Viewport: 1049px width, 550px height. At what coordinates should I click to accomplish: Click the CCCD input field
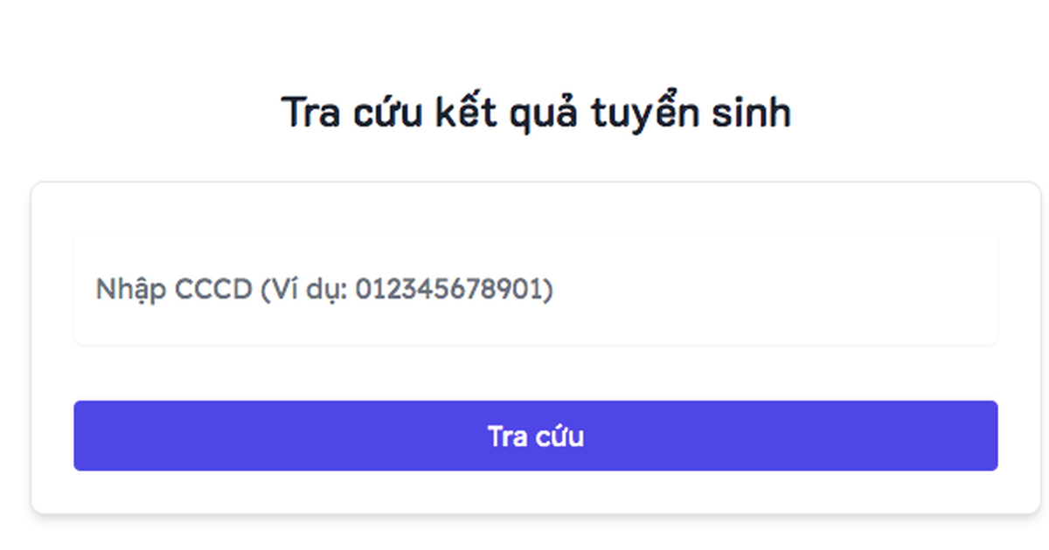click(x=535, y=289)
